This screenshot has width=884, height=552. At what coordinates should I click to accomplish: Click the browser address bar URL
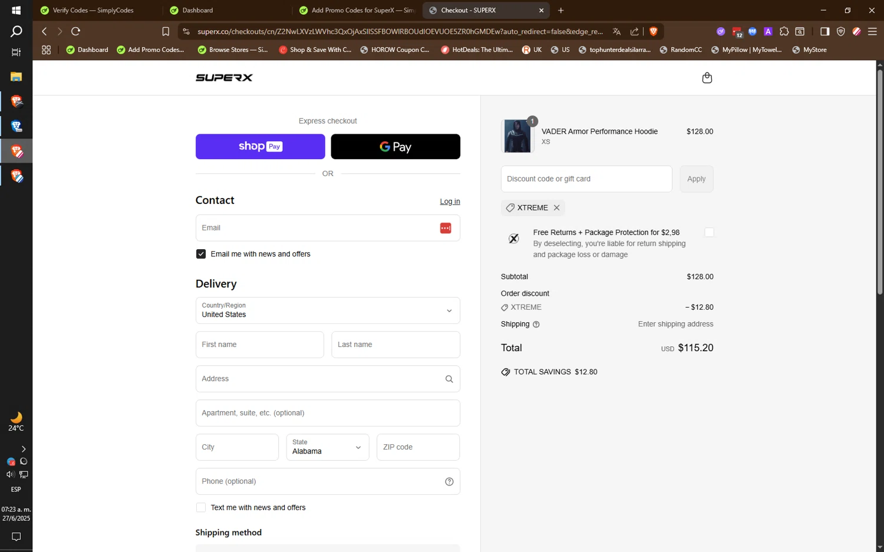pos(400,32)
